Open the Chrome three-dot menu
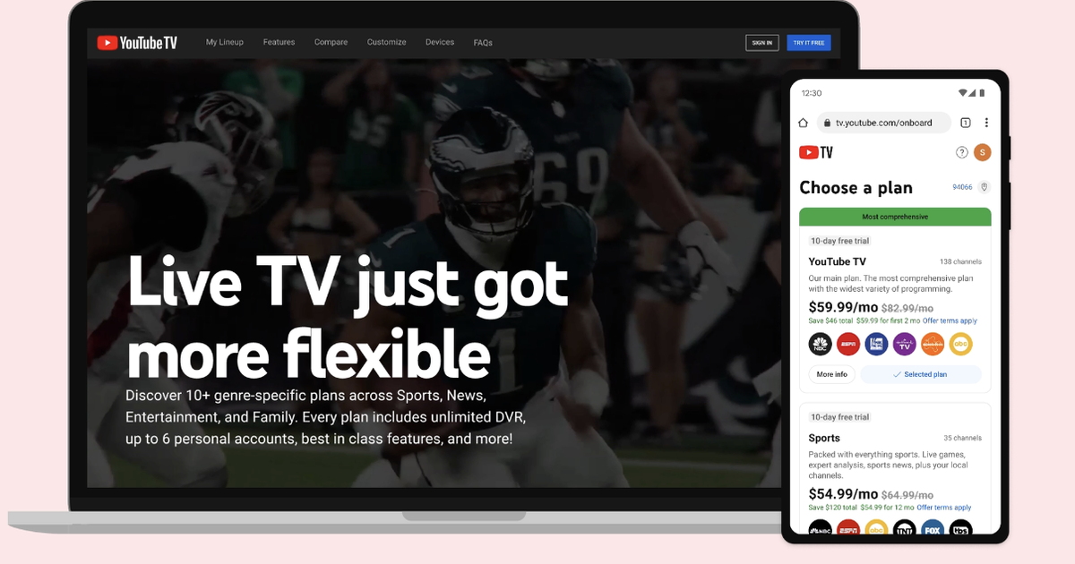The image size is (1075, 564). (986, 122)
